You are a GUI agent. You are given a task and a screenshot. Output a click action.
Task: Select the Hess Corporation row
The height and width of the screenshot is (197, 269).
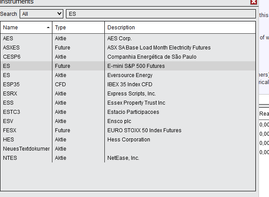pos(128,140)
